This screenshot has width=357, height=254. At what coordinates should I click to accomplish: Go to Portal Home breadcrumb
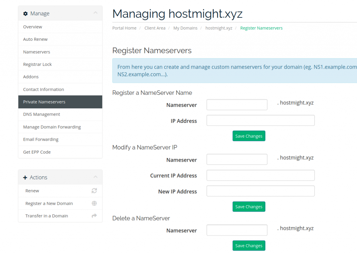(124, 28)
